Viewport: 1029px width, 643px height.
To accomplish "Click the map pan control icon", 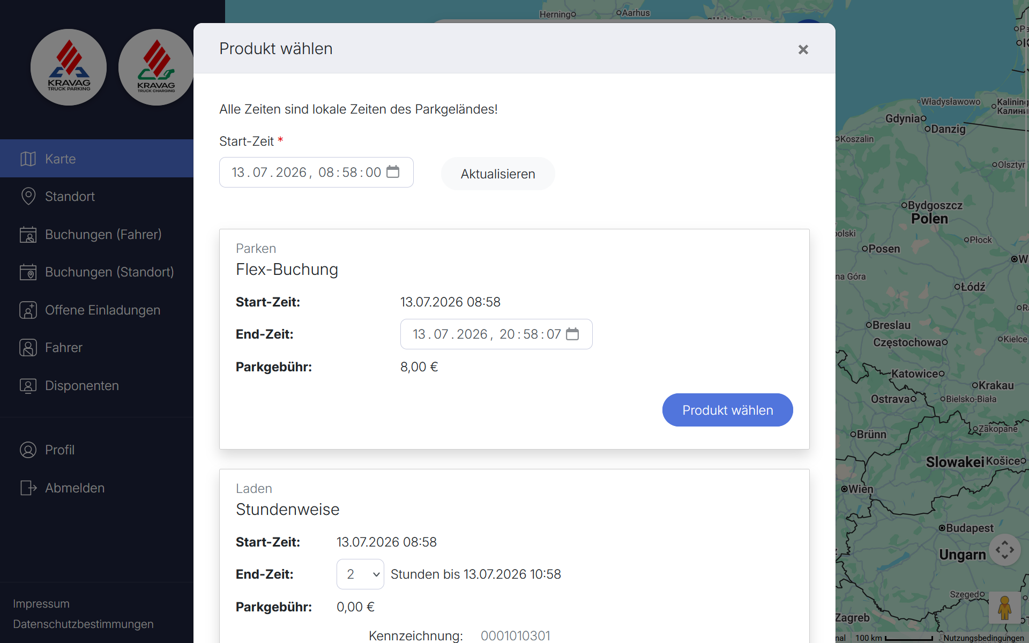I will coord(1005,549).
